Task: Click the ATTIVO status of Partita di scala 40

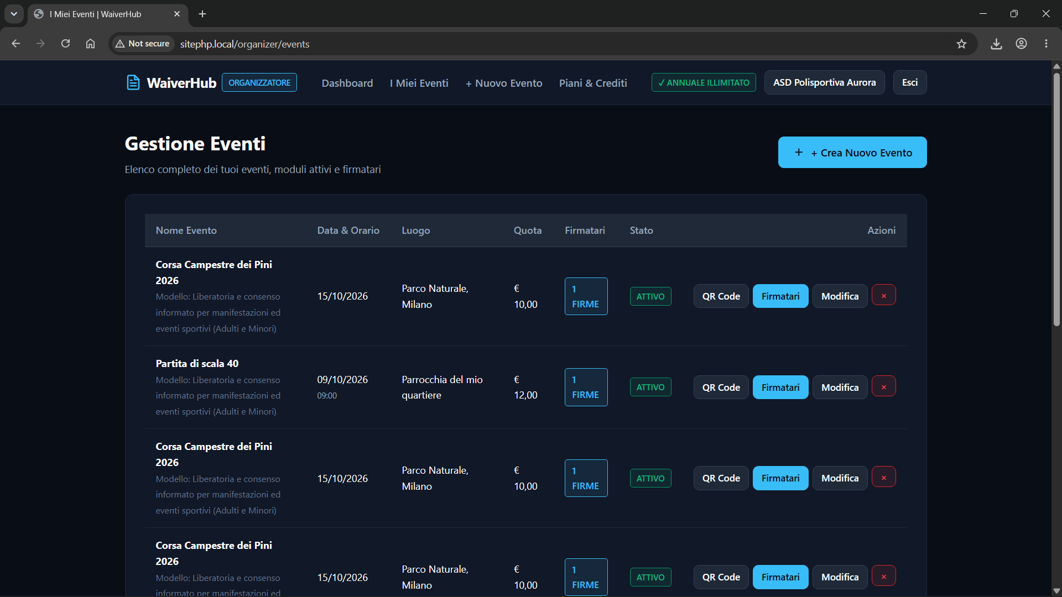Action: tap(650, 387)
